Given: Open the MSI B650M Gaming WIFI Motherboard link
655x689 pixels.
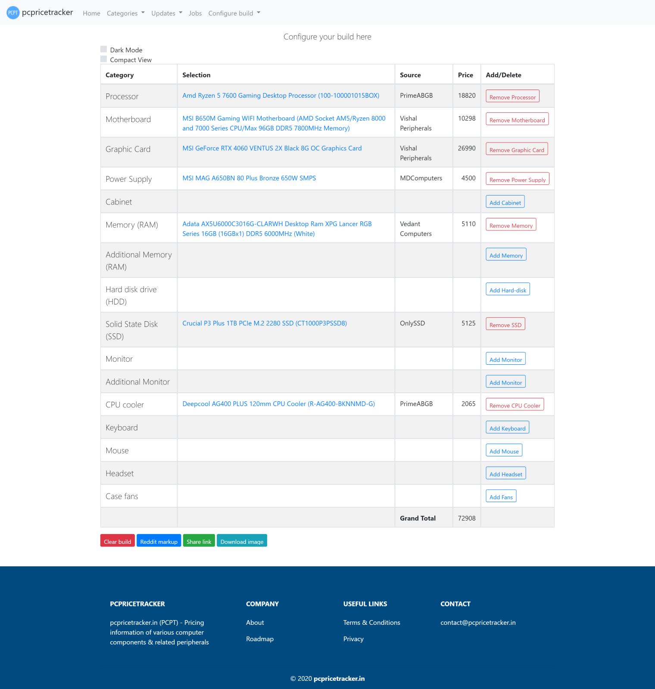Looking at the screenshot, I should [284, 123].
